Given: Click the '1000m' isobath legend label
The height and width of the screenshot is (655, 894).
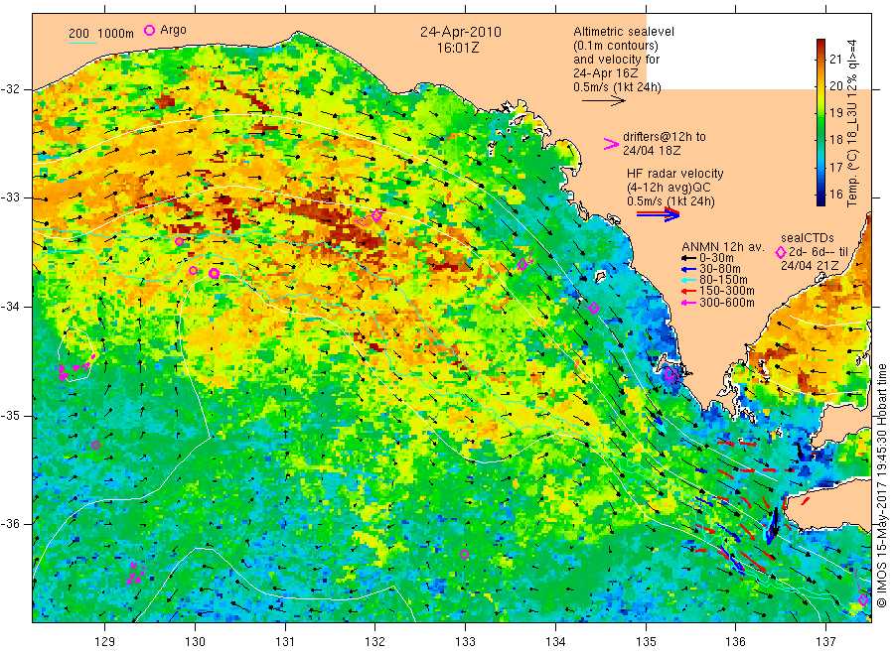Looking at the screenshot, I should point(116,33).
